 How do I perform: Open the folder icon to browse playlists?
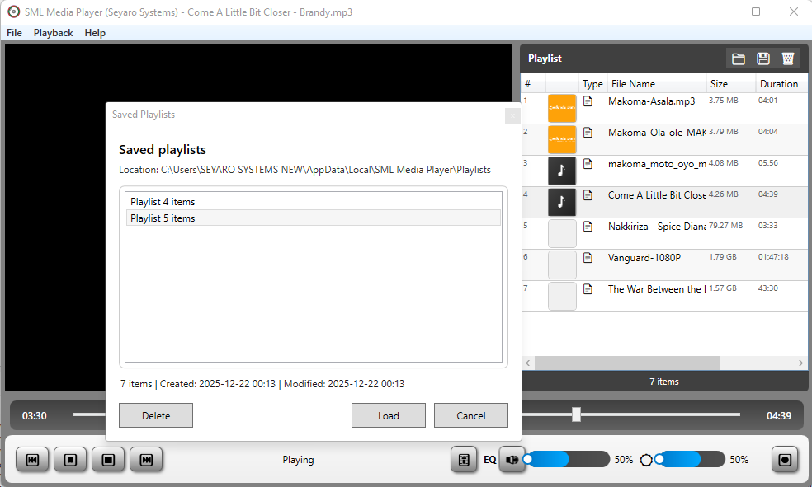(x=738, y=58)
